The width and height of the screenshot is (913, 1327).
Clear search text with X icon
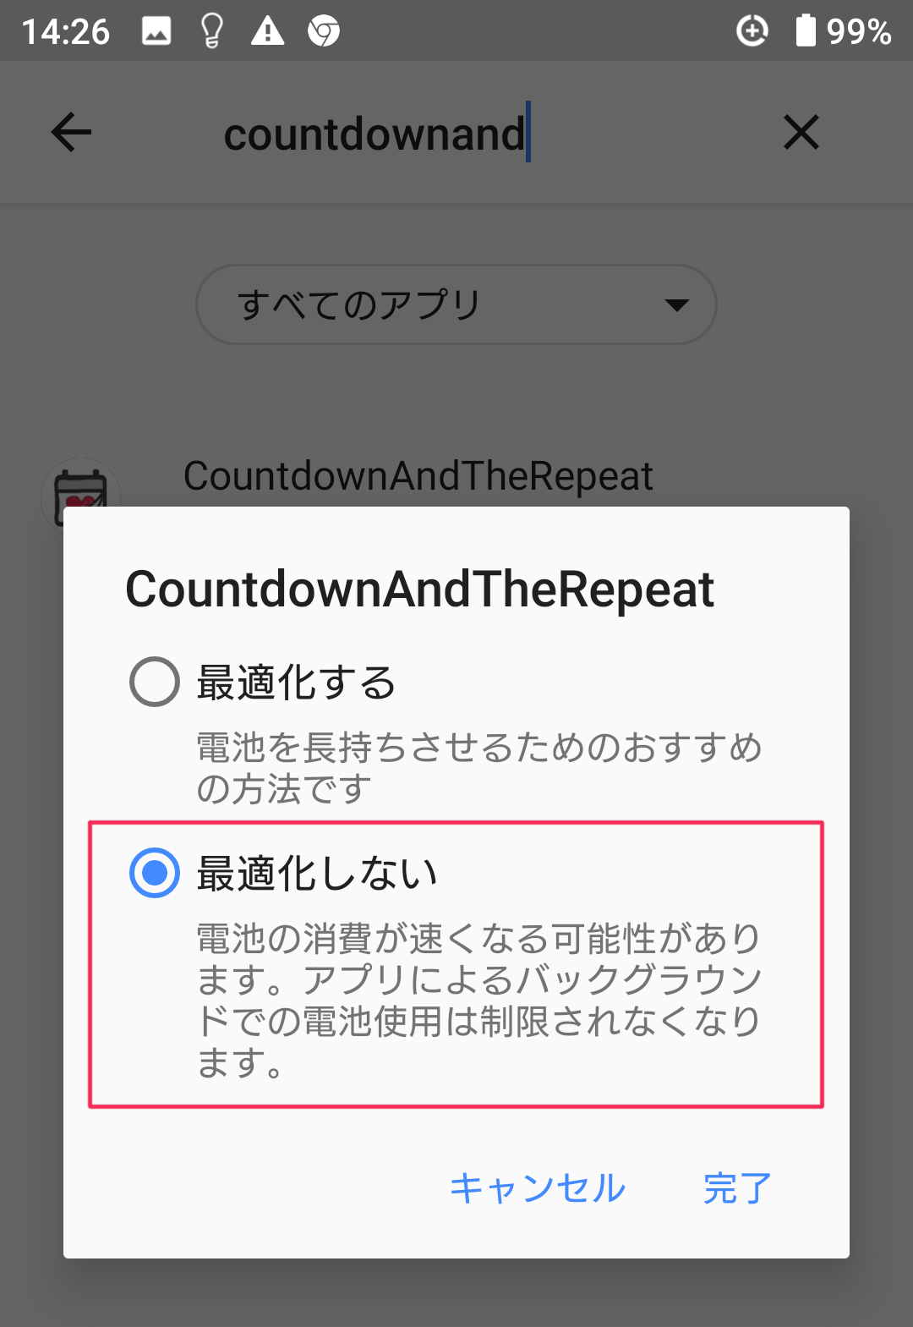point(801,133)
